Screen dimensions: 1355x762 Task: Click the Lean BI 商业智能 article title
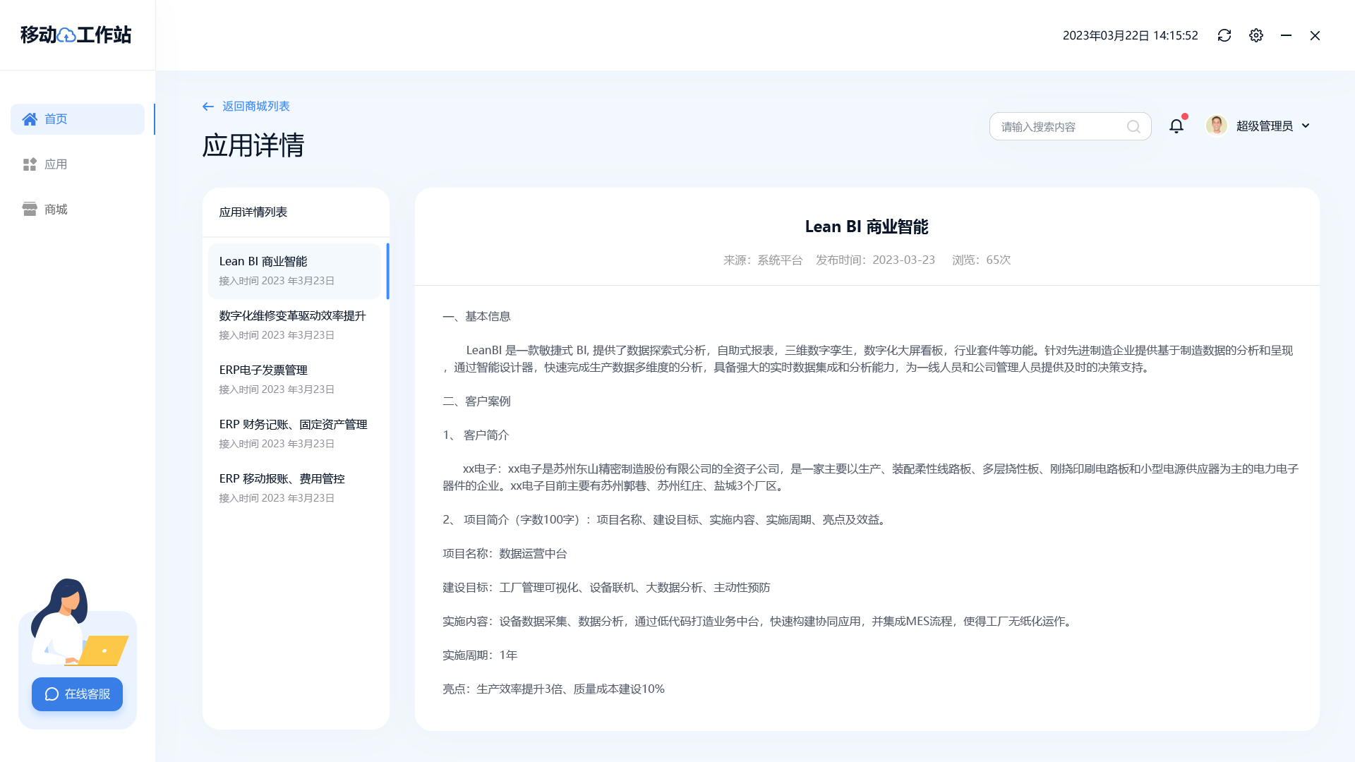point(867,226)
